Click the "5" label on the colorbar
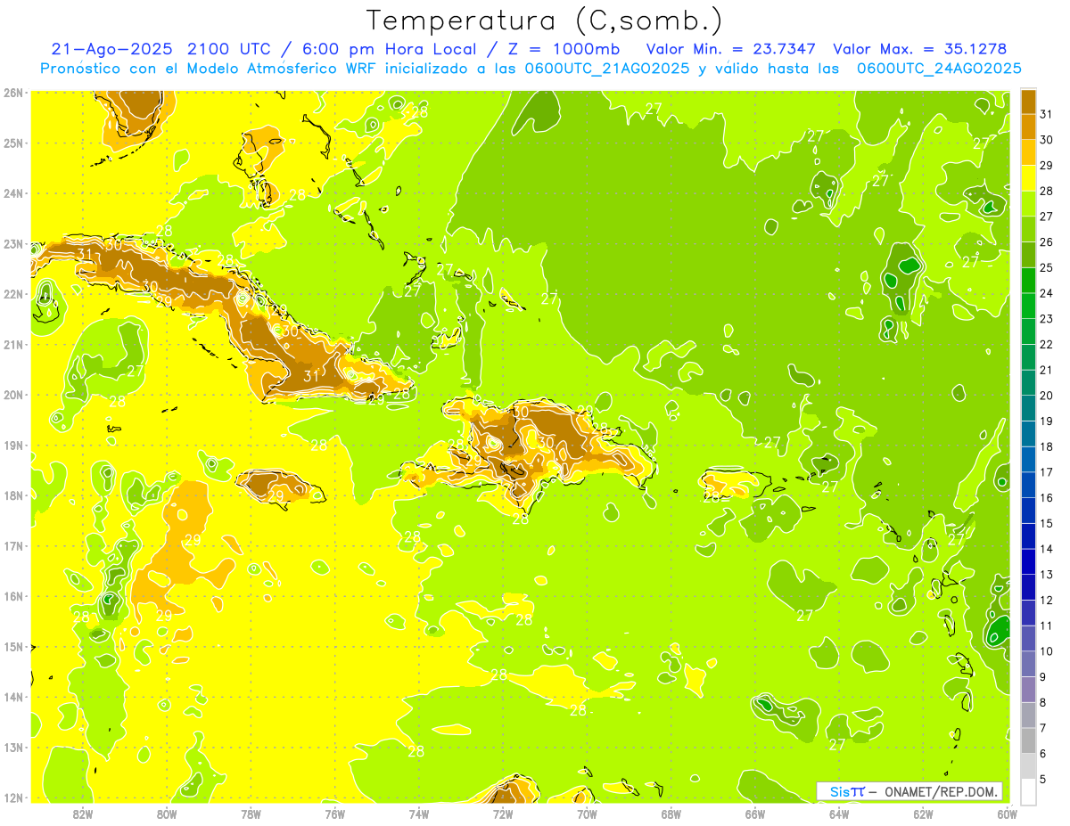The width and height of the screenshot is (1070, 826). click(1043, 779)
